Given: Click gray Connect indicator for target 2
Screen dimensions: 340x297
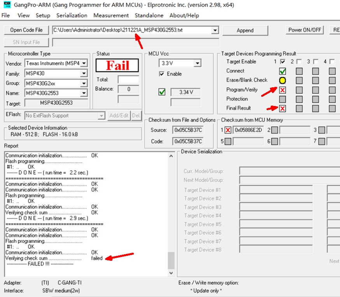Looking at the screenshot, I should 299,71.
